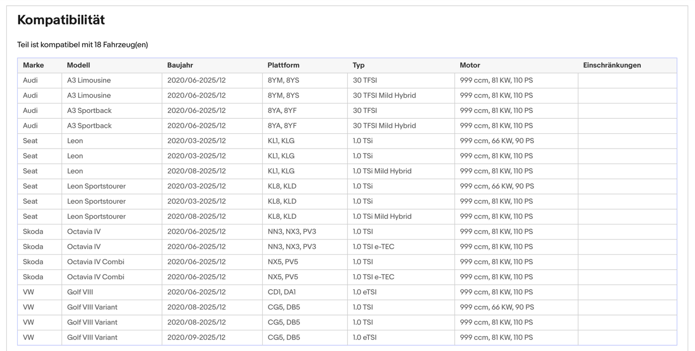Image resolution: width=695 pixels, height=351 pixels.
Task: Click the Typ column header
Action: pos(358,65)
